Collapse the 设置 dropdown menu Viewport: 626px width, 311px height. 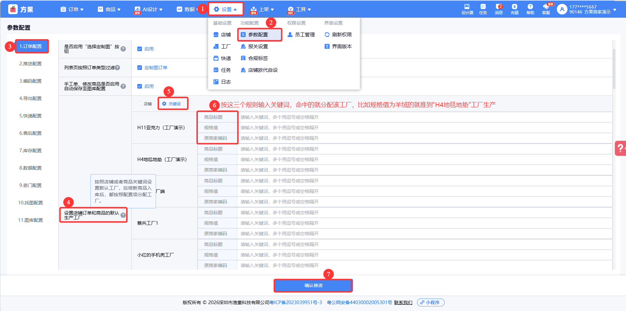[x=225, y=10]
